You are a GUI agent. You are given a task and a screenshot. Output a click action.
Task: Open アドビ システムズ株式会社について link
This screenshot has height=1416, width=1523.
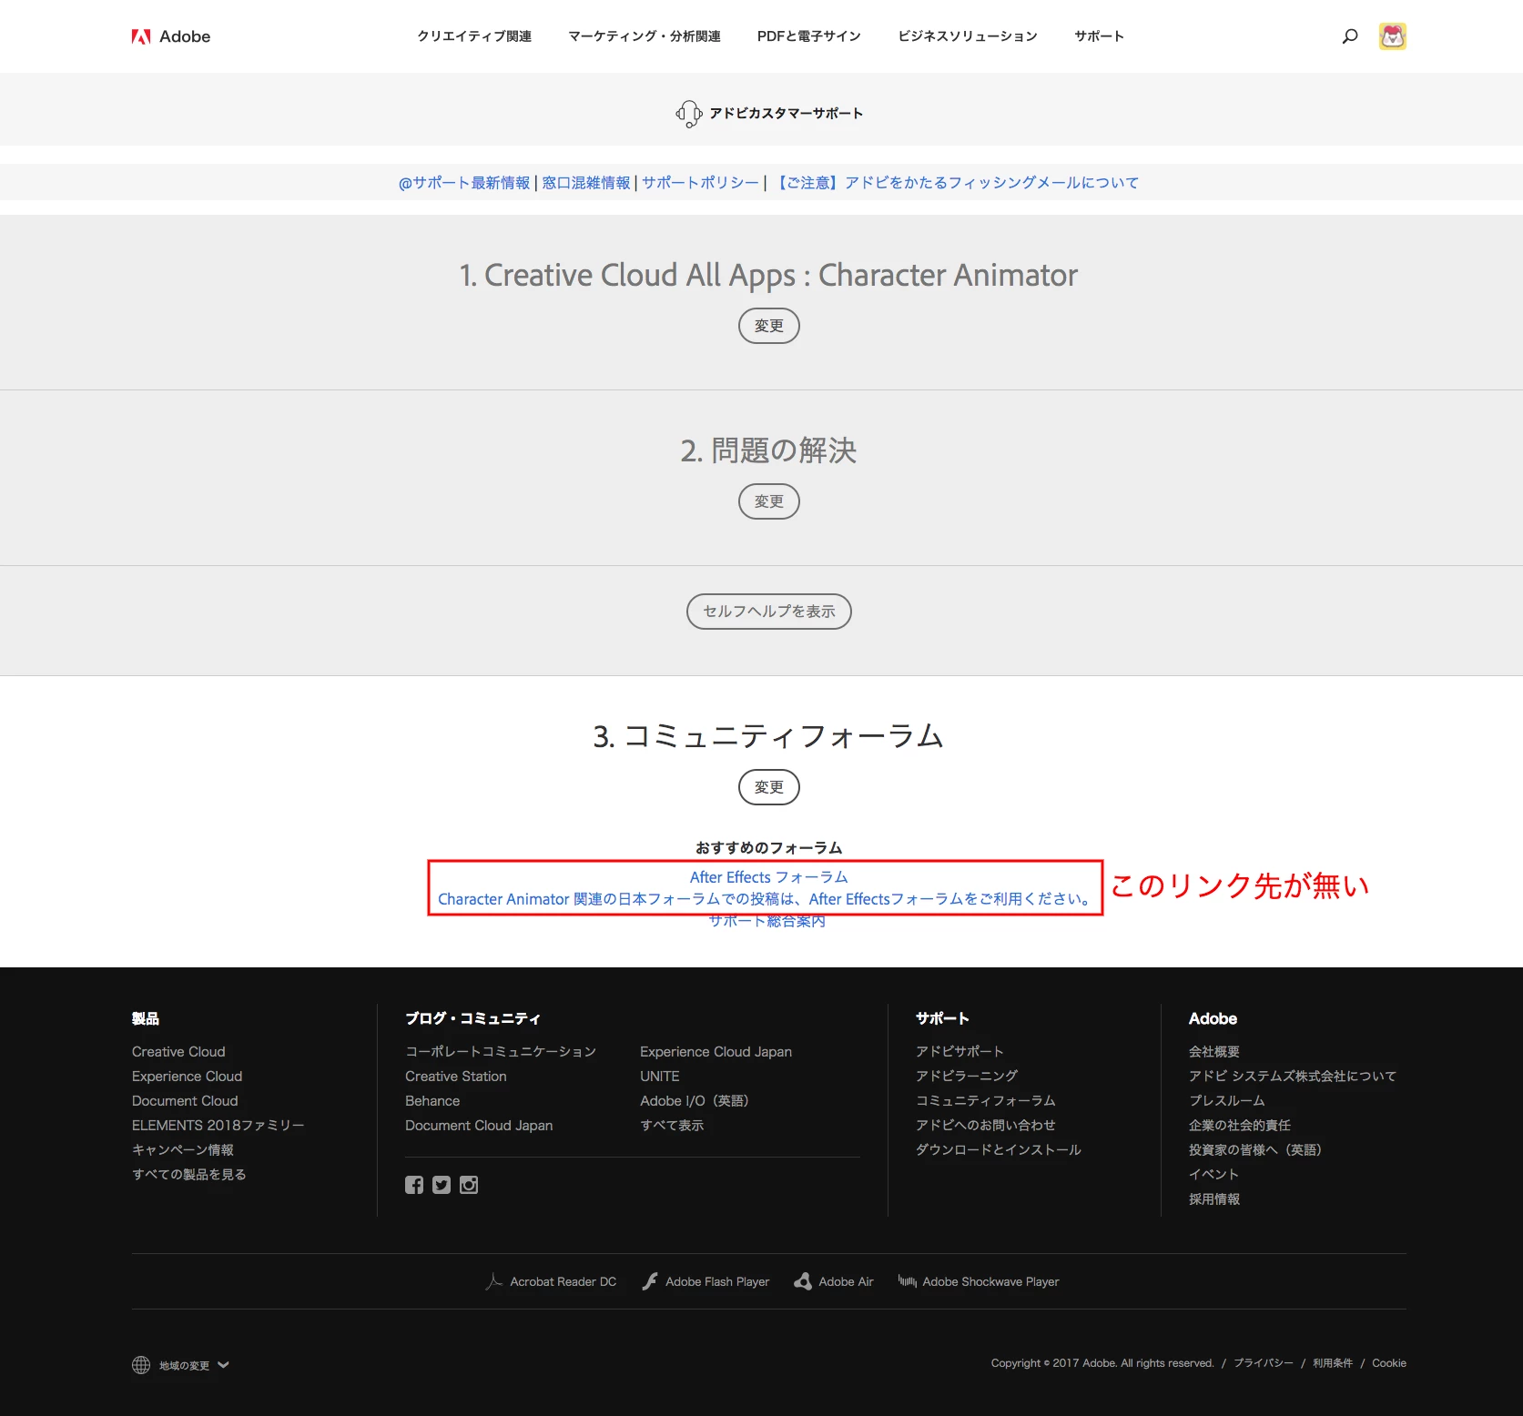[x=1293, y=1077]
